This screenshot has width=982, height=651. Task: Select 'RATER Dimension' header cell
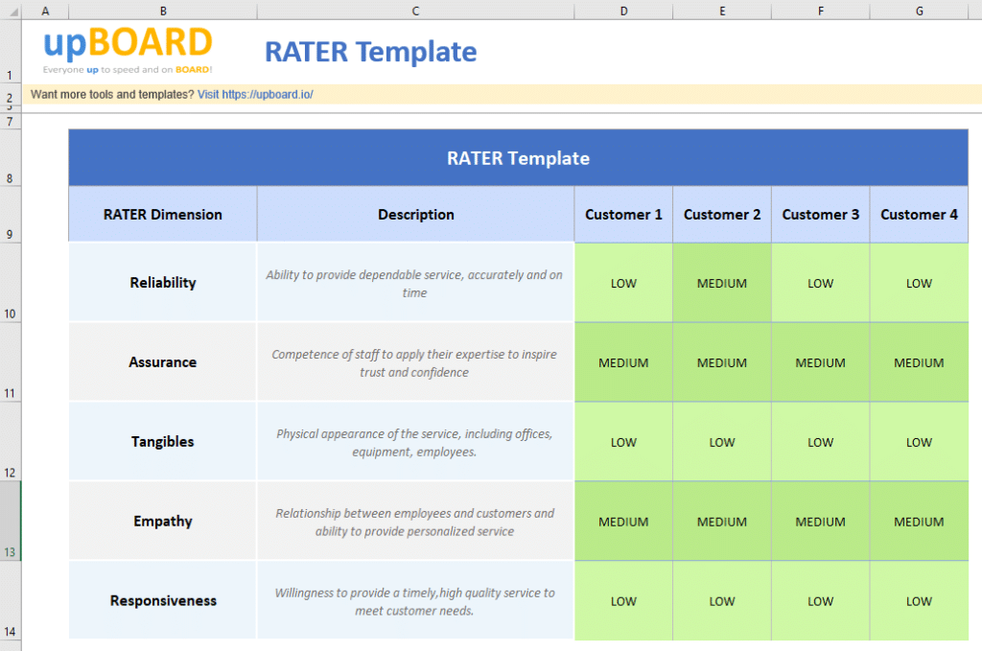(163, 214)
